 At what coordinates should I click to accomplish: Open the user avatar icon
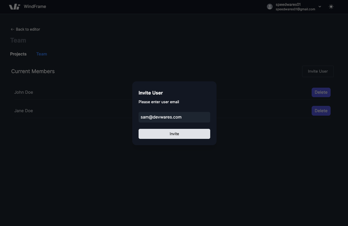click(x=270, y=7)
